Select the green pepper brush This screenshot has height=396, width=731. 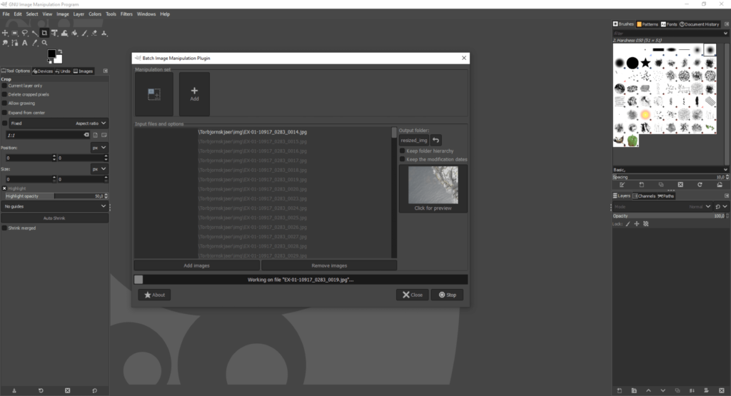(x=632, y=141)
